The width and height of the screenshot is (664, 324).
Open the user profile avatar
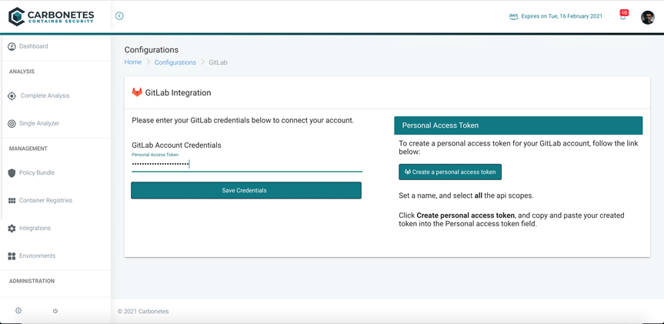click(x=648, y=17)
